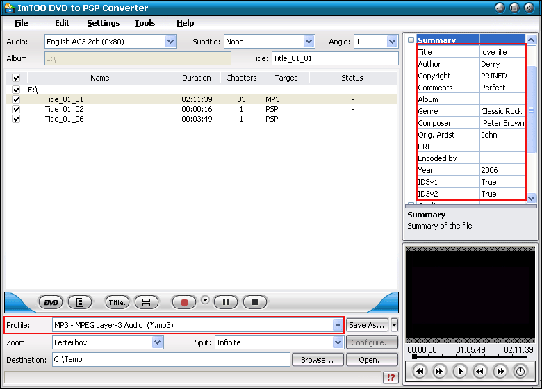The image size is (542, 389).
Task: Click the Duration column header
Action: click(x=197, y=78)
